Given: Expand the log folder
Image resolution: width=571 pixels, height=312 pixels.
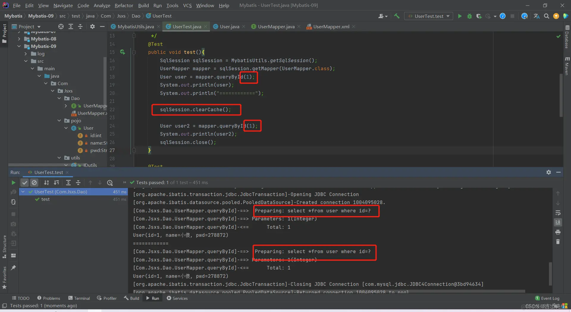Looking at the screenshot, I should coord(26,54).
